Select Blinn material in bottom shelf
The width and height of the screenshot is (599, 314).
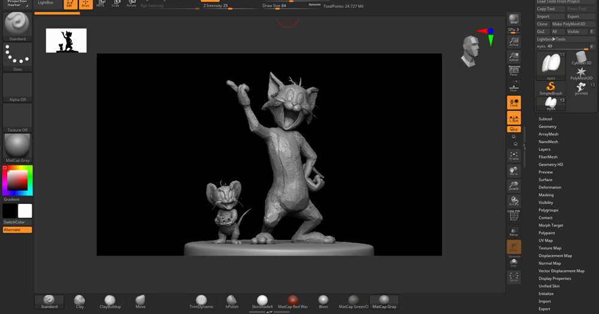click(323, 302)
